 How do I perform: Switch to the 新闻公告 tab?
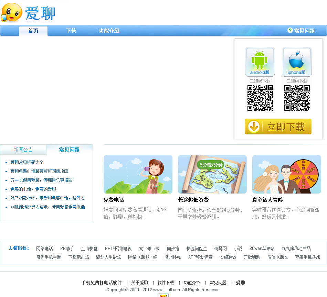pos(23,150)
